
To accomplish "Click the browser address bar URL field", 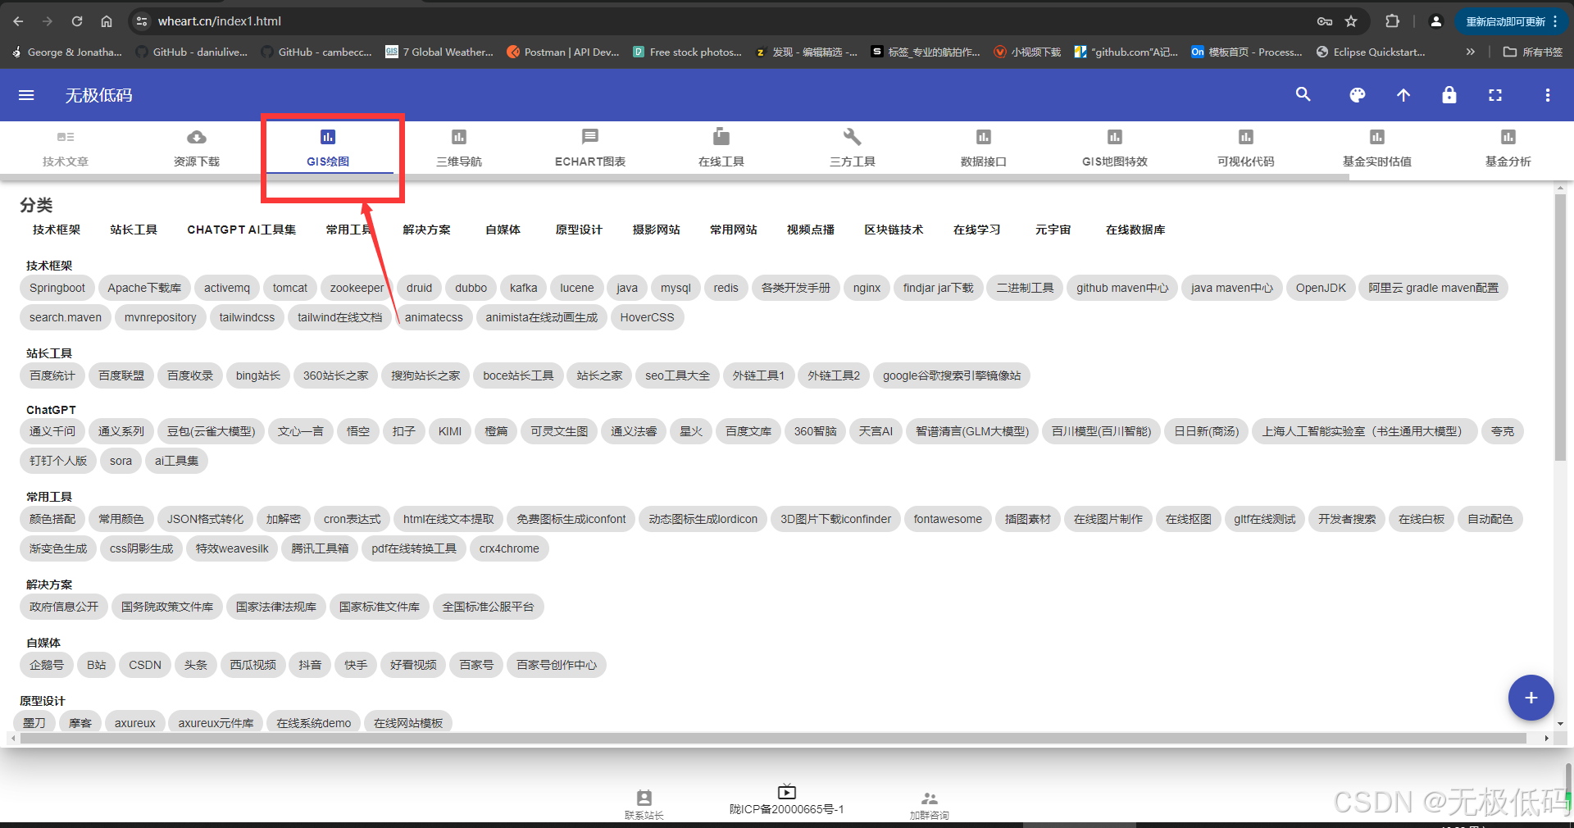I will 721,21.
